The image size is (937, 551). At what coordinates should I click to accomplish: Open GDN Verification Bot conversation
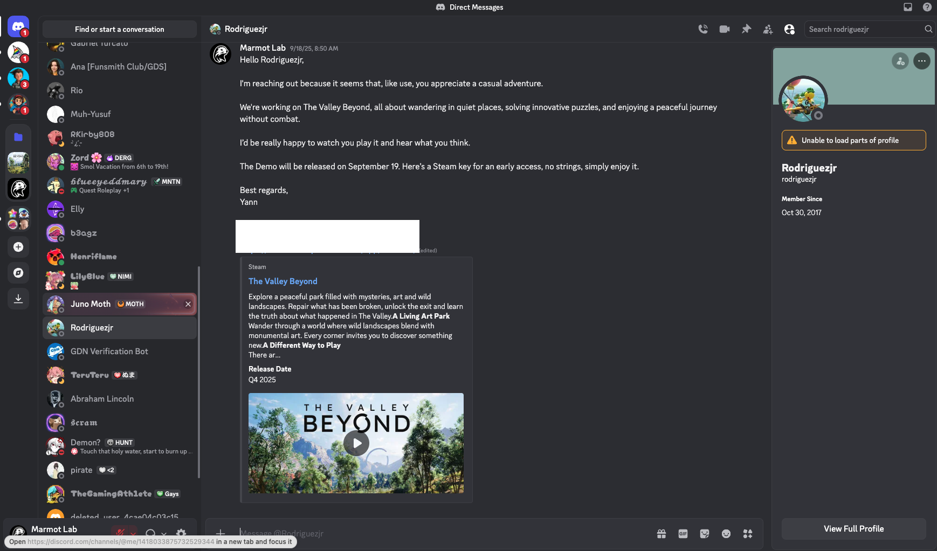(120, 352)
